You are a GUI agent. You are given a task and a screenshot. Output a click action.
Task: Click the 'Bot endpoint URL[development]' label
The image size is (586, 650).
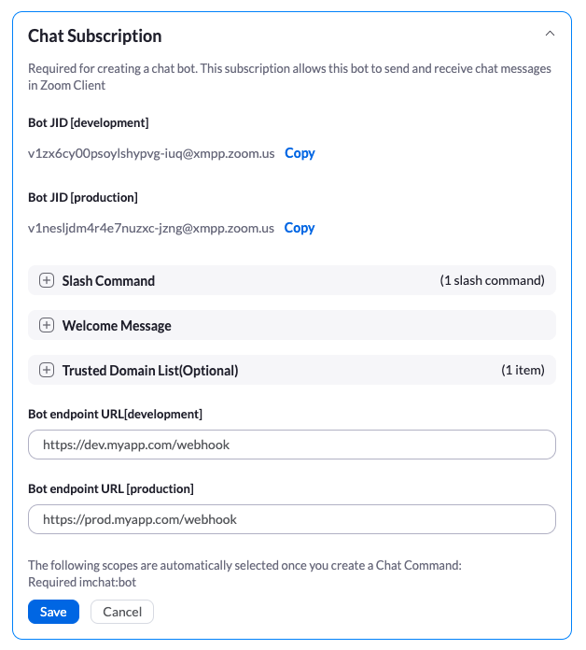115,414
